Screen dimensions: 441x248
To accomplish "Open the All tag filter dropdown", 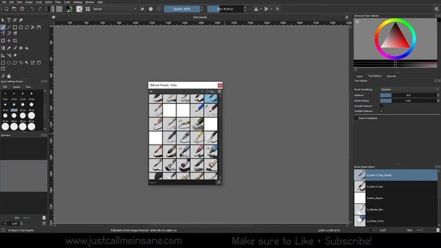I will click(x=176, y=92).
